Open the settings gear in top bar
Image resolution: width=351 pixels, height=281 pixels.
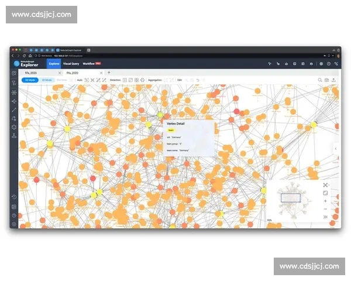321,63
